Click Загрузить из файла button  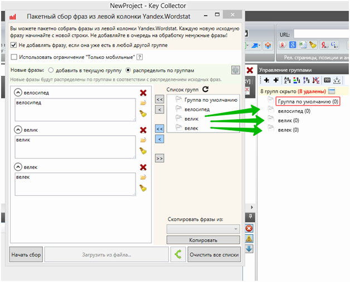point(106,254)
